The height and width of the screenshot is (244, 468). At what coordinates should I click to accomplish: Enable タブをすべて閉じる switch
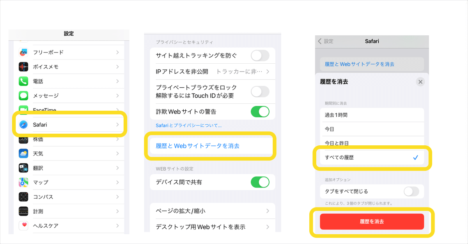411,192
